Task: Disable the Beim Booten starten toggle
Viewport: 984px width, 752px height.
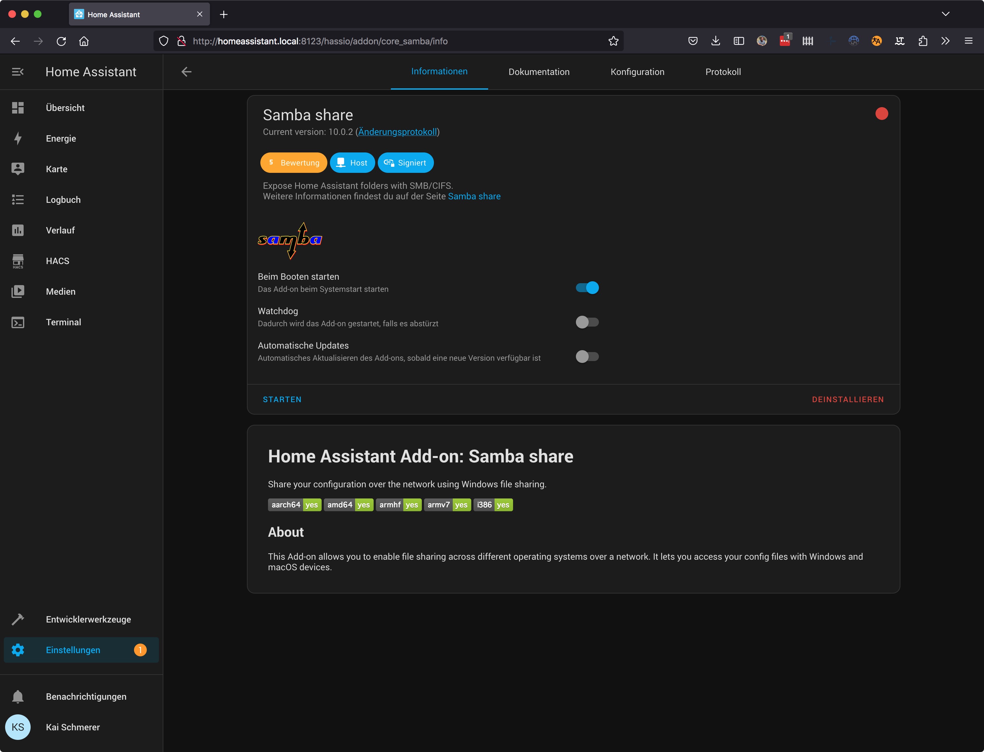Action: tap(587, 288)
